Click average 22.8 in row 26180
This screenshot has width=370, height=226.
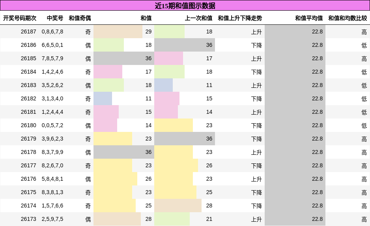[318, 125]
